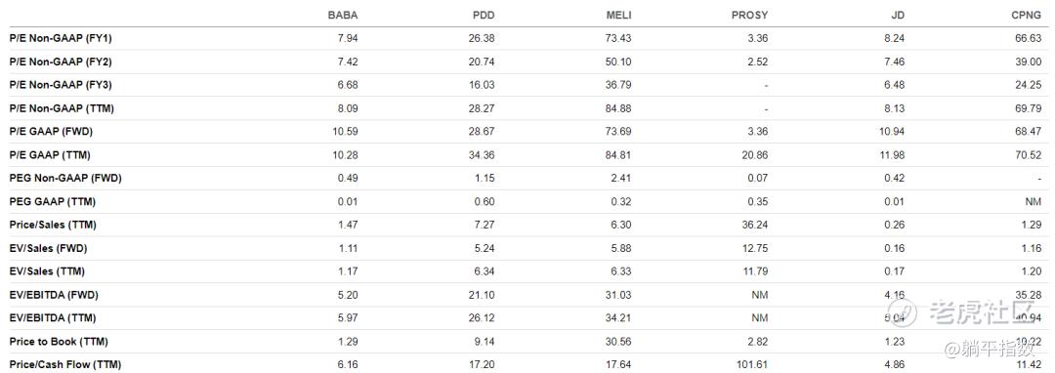This screenshot has width=1055, height=373.
Task: Select the P/E GAAP (FWD) row label
Action: (51, 132)
